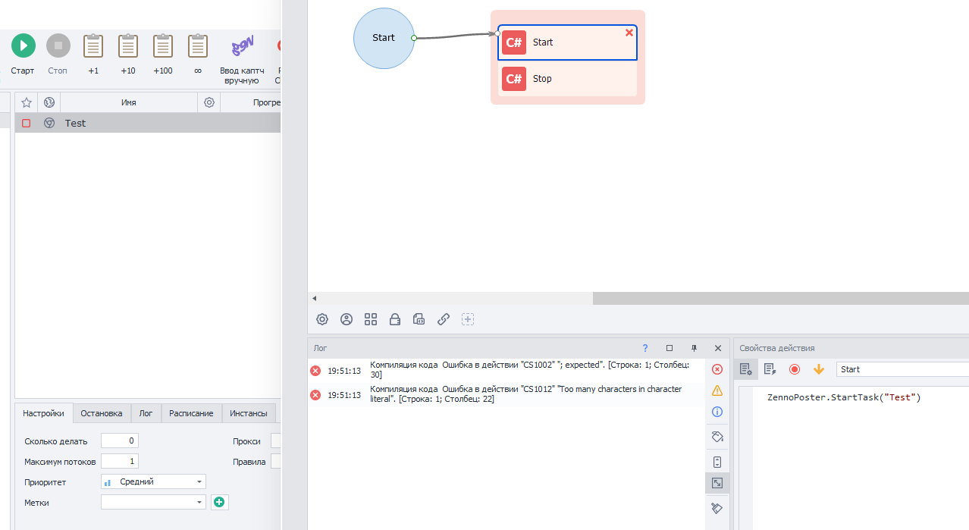
Task: Open Метки dropdown
Action: [153, 502]
